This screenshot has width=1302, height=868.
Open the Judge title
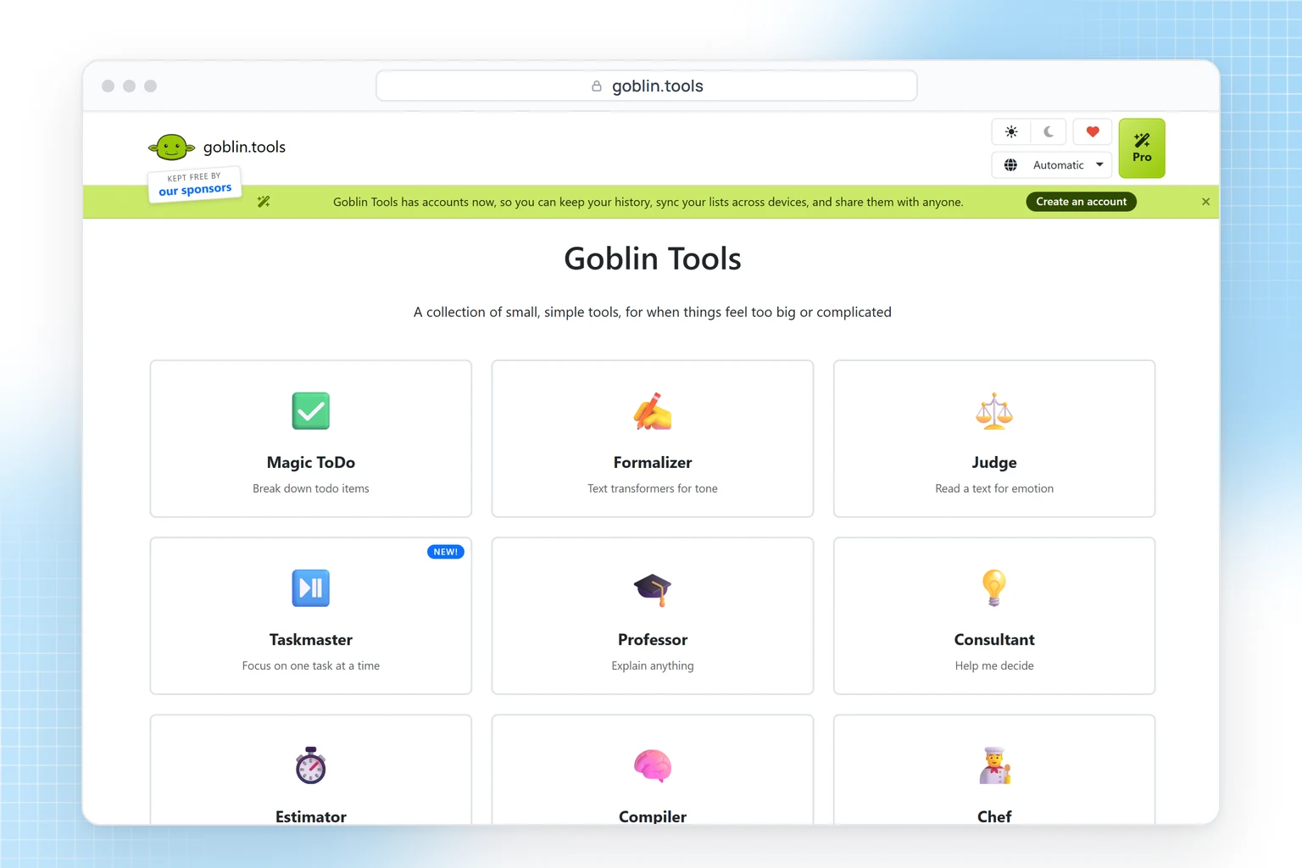(x=994, y=463)
